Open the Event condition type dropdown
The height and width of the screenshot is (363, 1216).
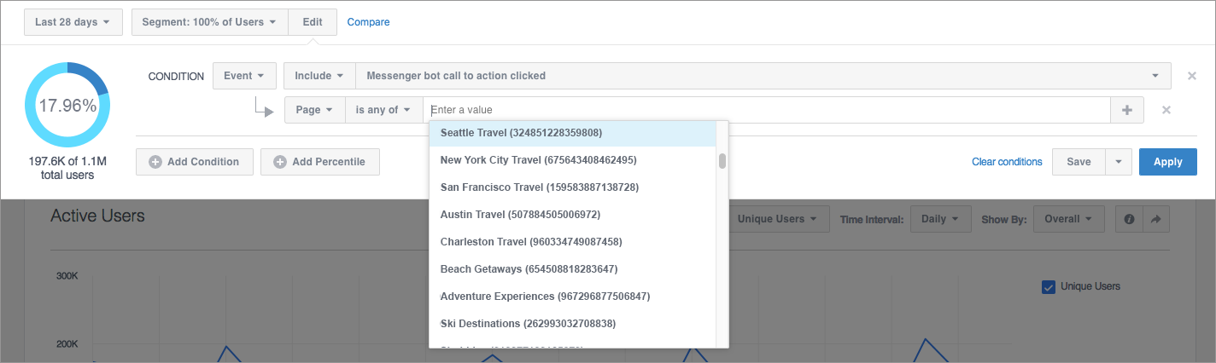click(244, 76)
